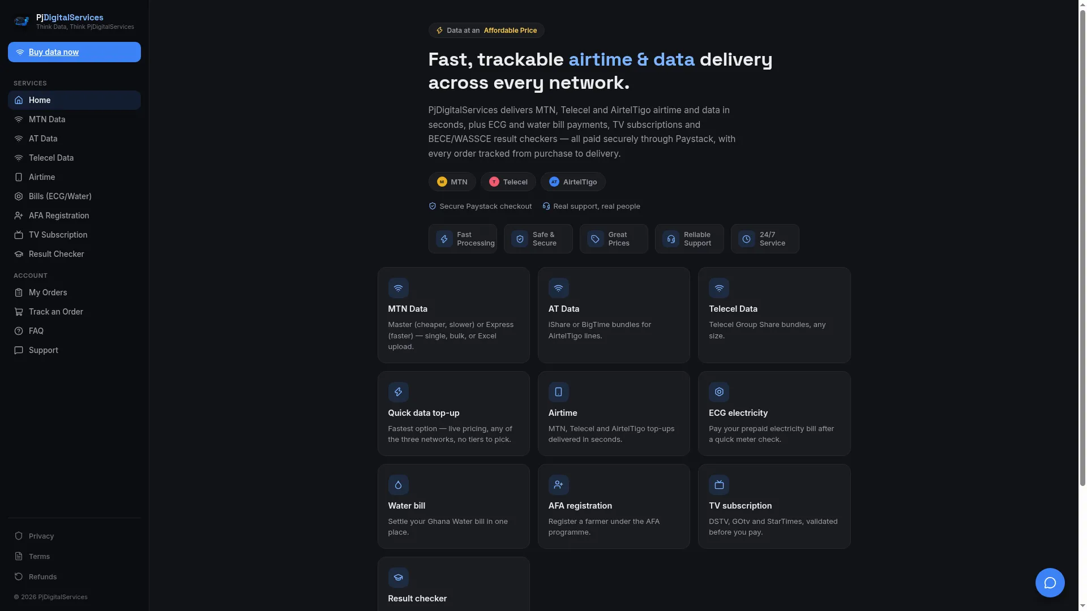
Task: Click the Refunds arrow icon in footer
Action: [x=19, y=576]
